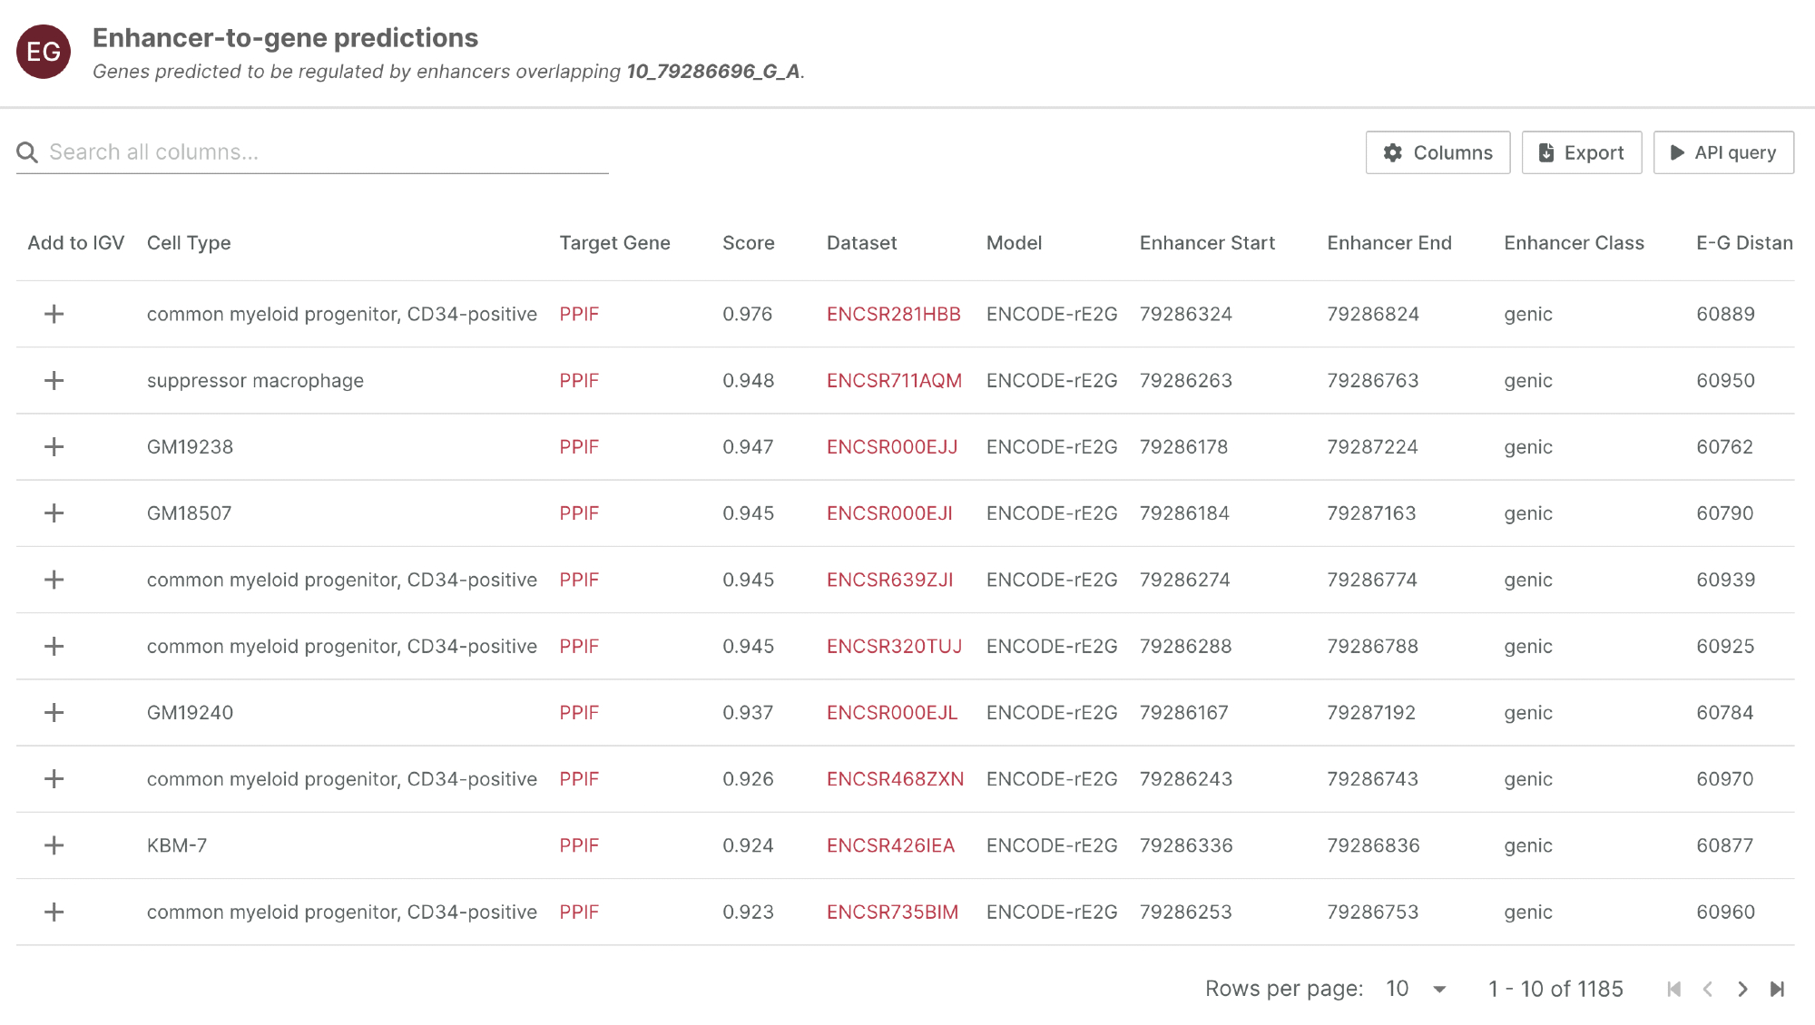
Task: Add suppressor macrophage row to IGV
Action: coord(54,381)
